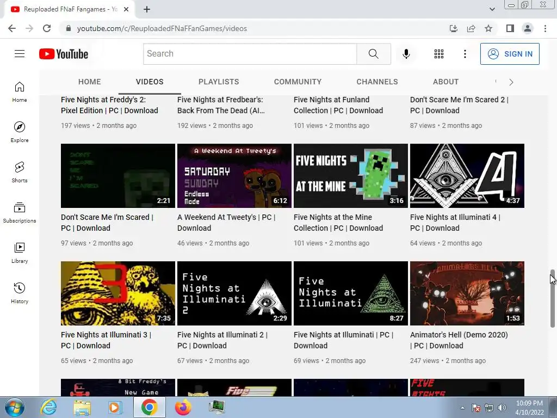Open the CHANNELS tab
The image size is (557, 418).
pyautogui.click(x=377, y=82)
